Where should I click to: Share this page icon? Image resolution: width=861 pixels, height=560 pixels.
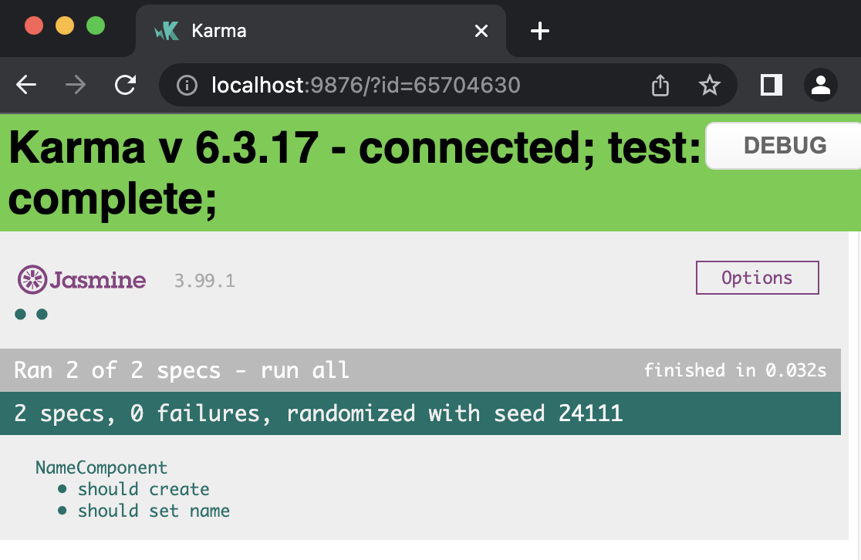660,86
